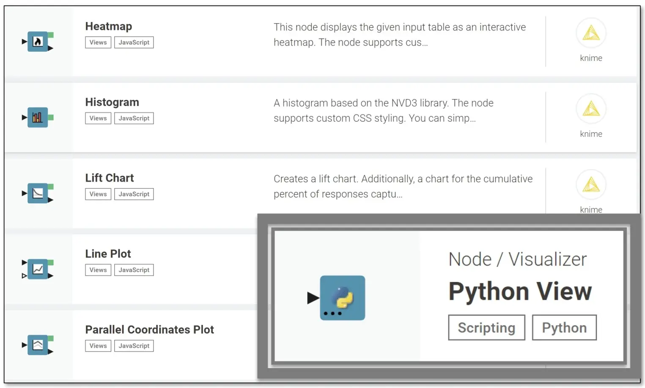
Task: Click the Heatmap node icon
Action: pos(38,41)
